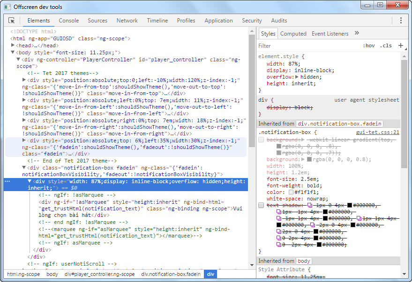The width and height of the screenshot is (412, 282).
Task: Activate the inspect element picker icon
Action: pyautogui.click(x=12, y=21)
